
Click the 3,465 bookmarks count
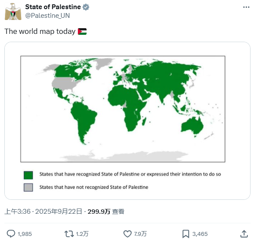[200, 234]
